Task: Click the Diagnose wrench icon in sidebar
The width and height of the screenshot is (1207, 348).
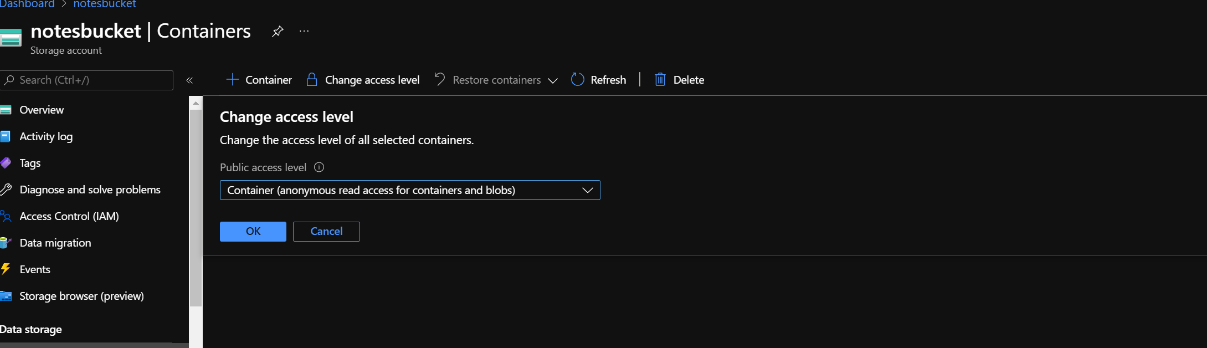Action: click(x=6, y=190)
